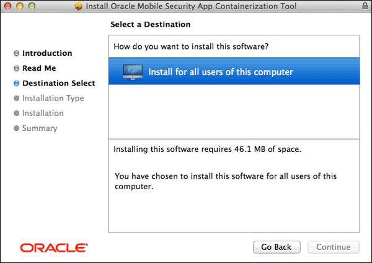The width and height of the screenshot is (372, 263).
Task: Click the gray bullet beside Installation Type
Action: coord(16,98)
